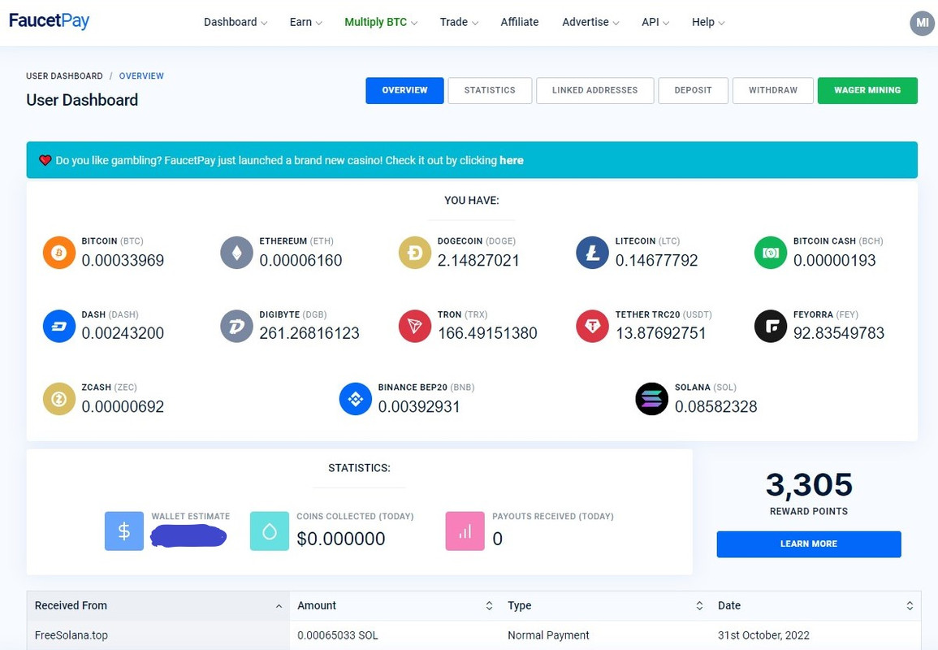The height and width of the screenshot is (650, 938).
Task: Click the Bitcoin Cash green icon
Action: point(771,253)
